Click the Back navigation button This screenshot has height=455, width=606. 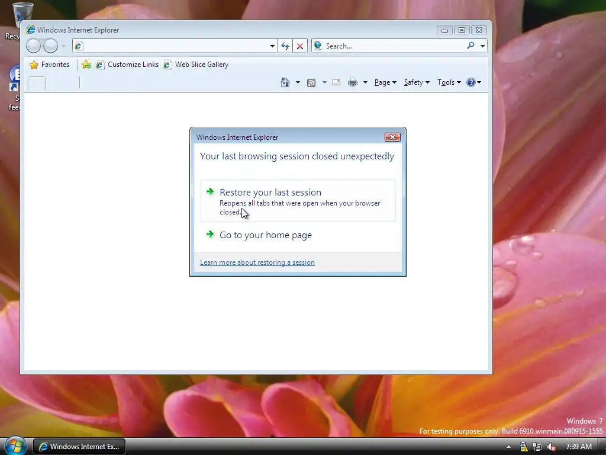coord(33,46)
